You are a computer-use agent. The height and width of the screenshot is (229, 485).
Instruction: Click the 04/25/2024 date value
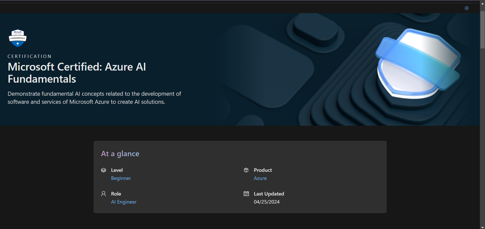pos(266,202)
